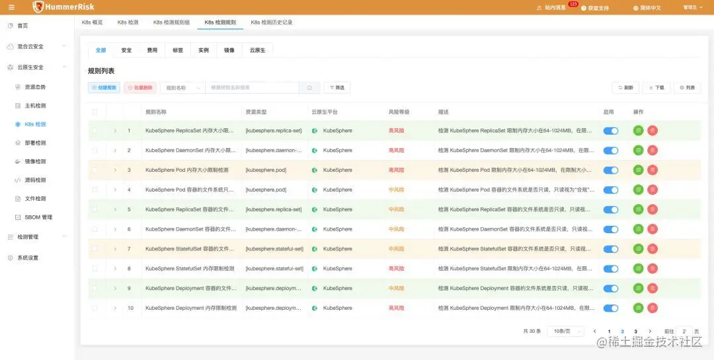Disable the row 7 StatefulSet rule switch

click(611, 249)
